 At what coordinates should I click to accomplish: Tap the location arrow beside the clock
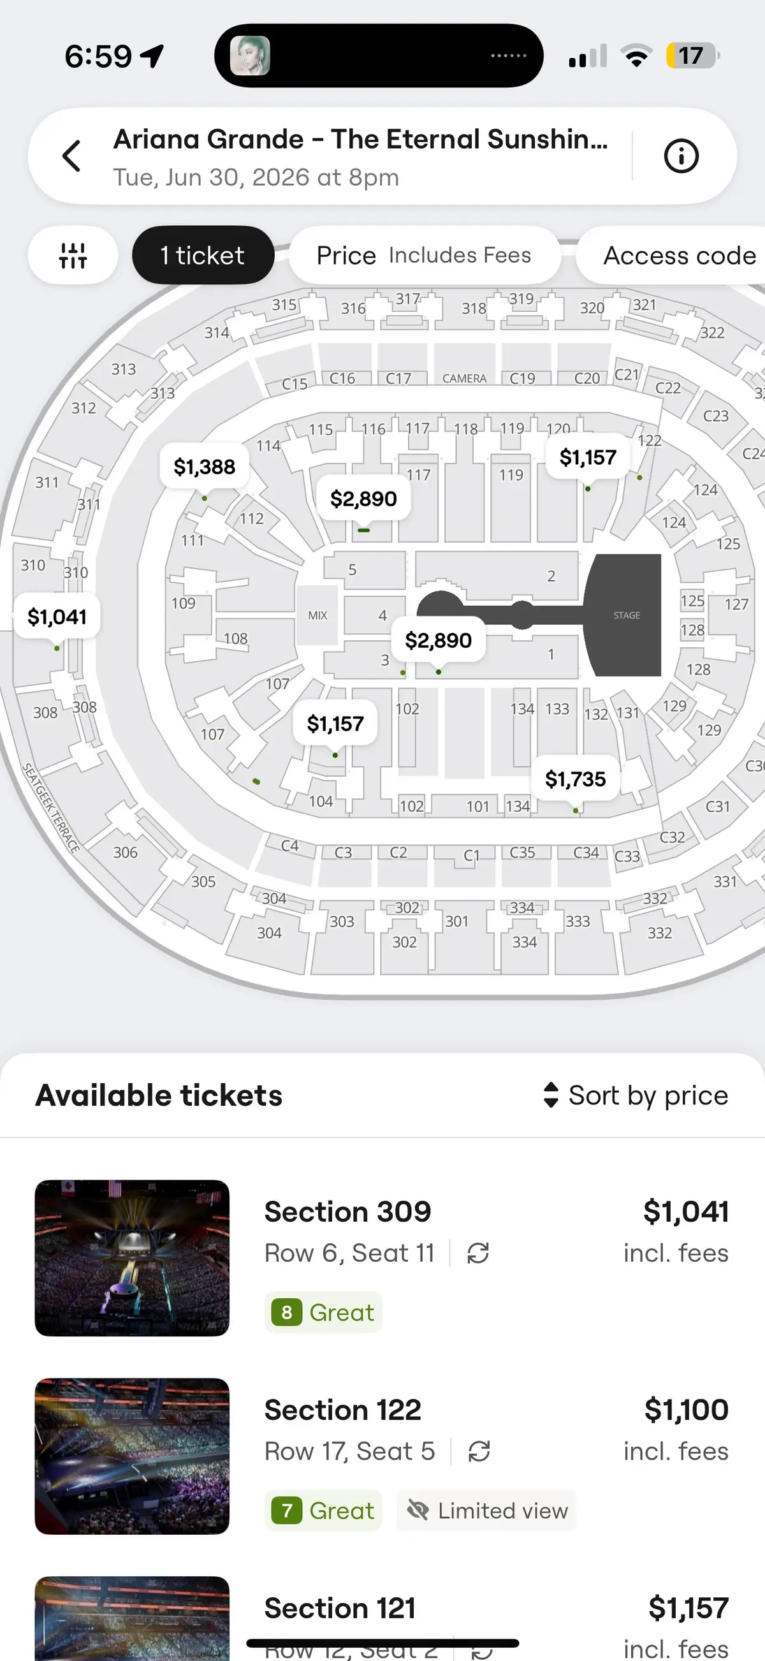pos(150,55)
